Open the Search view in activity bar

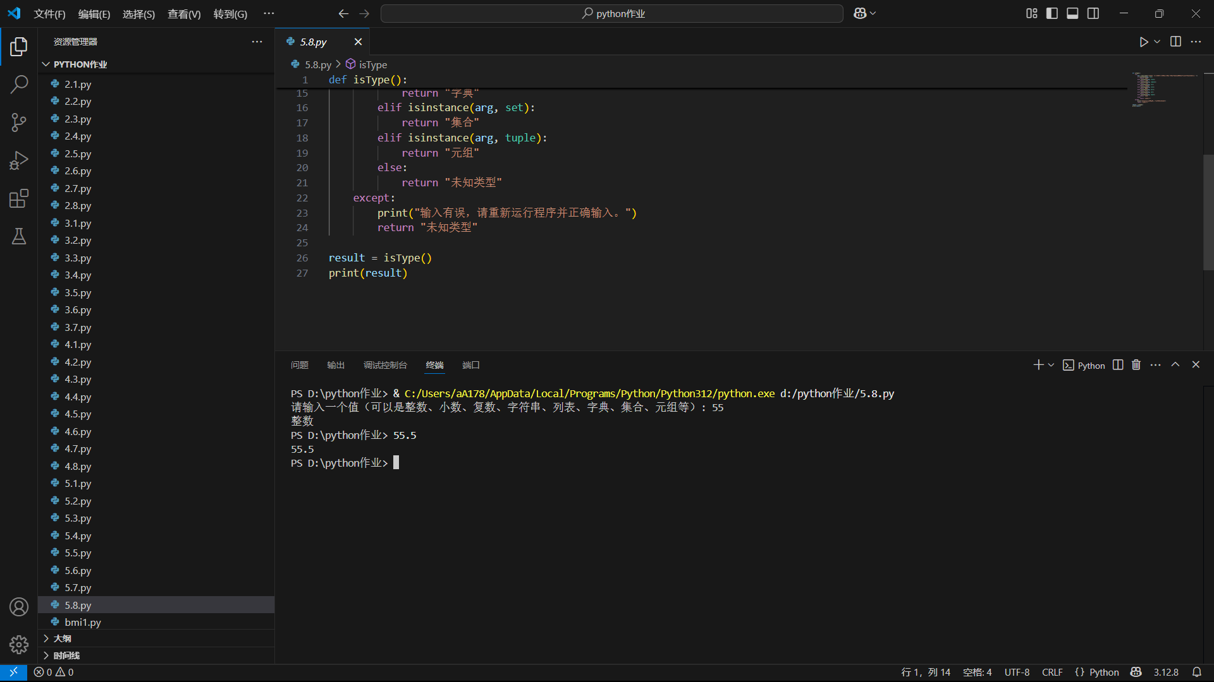click(19, 84)
